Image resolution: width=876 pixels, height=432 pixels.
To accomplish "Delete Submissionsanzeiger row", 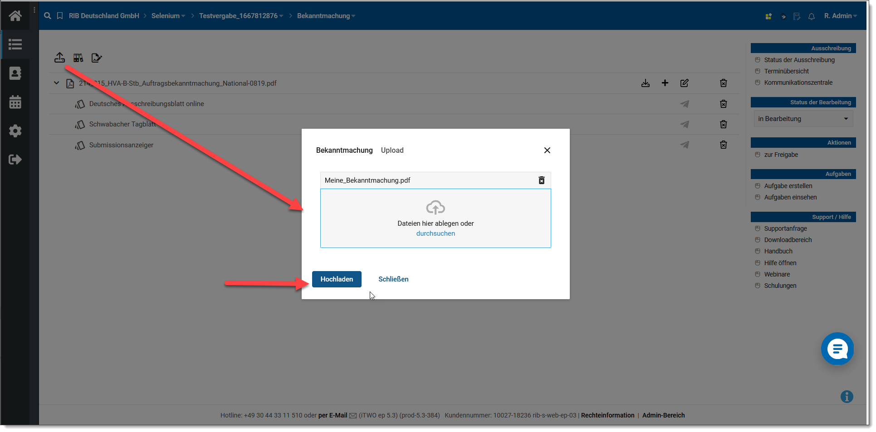I will pyautogui.click(x=724, y=145).
